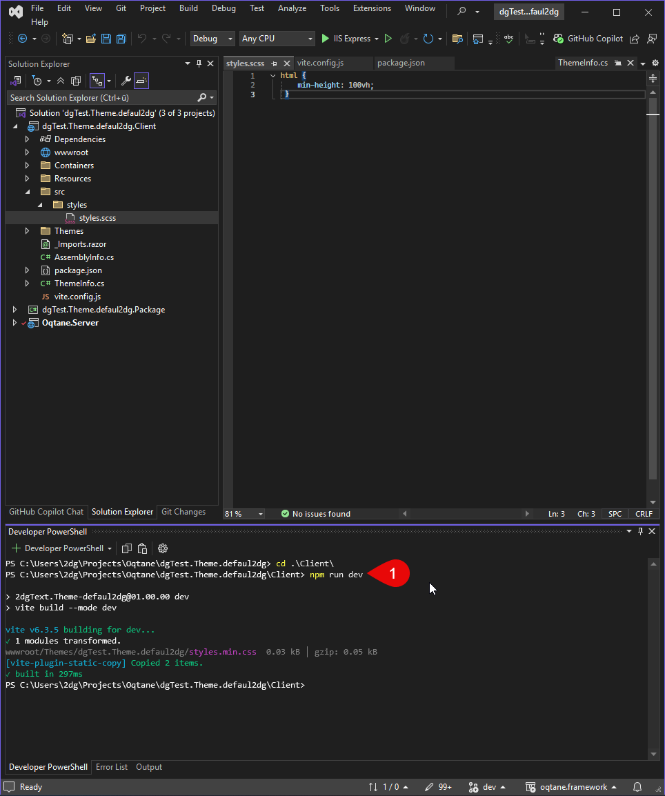665x796 pixels.
Task: Open the IIS Express launch options dropdown arrow
Action: click(x=377, y=39)
